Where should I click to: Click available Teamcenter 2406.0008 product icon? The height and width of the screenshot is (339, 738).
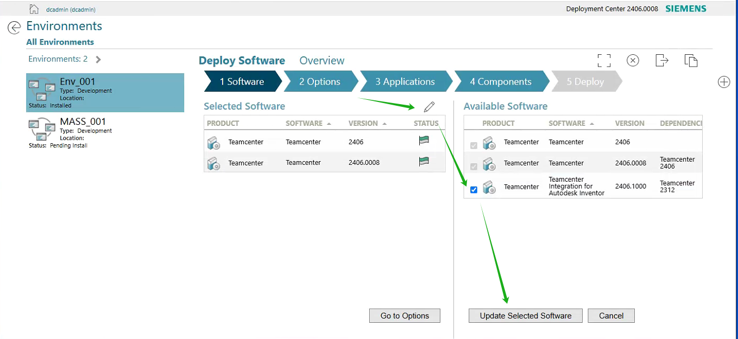click(x=489, y=163)
